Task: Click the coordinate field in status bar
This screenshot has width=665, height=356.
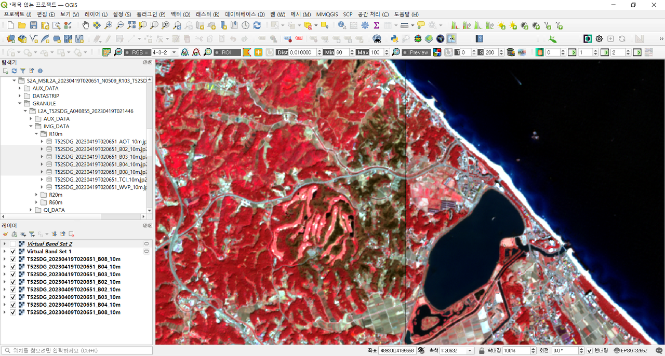Action: [x=397, y=351]
